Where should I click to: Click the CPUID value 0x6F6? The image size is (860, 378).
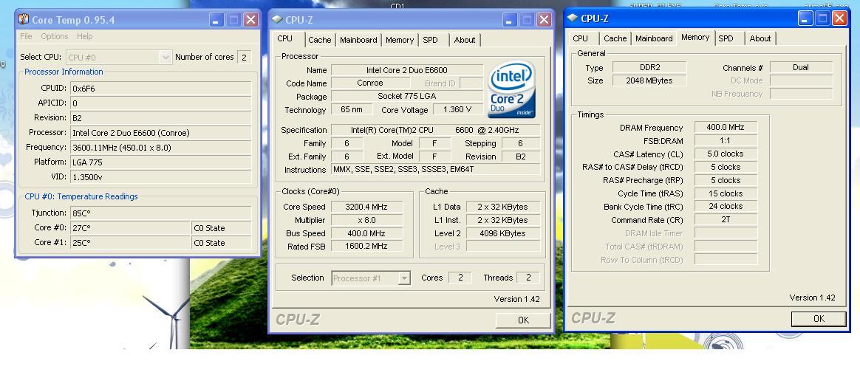161,88
